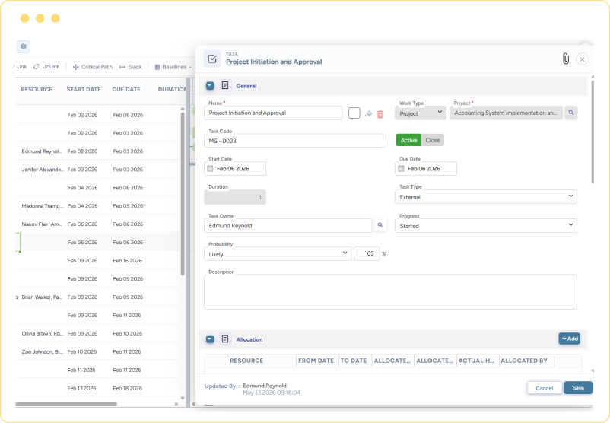Screen dimensions: 610x423
Task: Click the DURATION column header in grid
Action: coord(172,89)
